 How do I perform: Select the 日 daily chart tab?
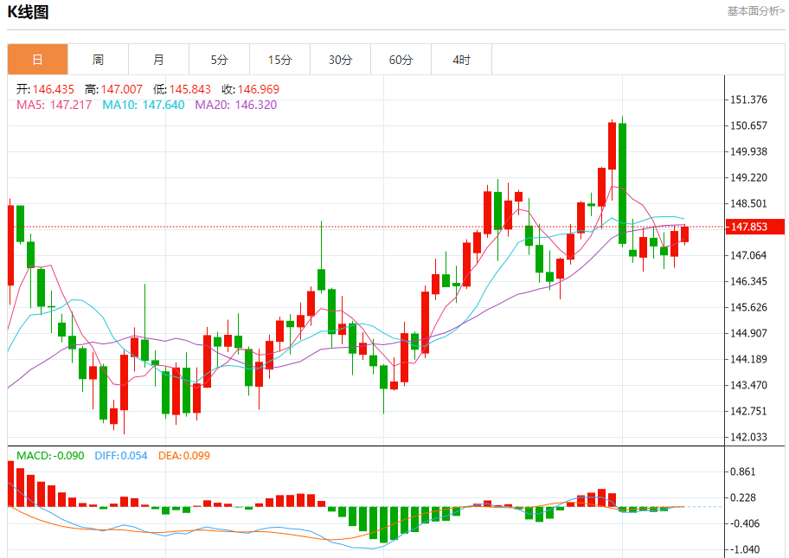point(38,60)
